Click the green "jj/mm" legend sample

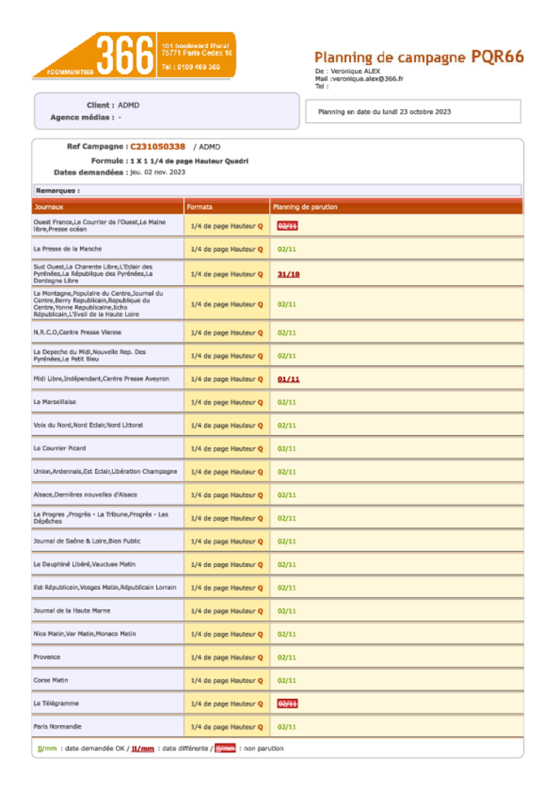[47, 749]
